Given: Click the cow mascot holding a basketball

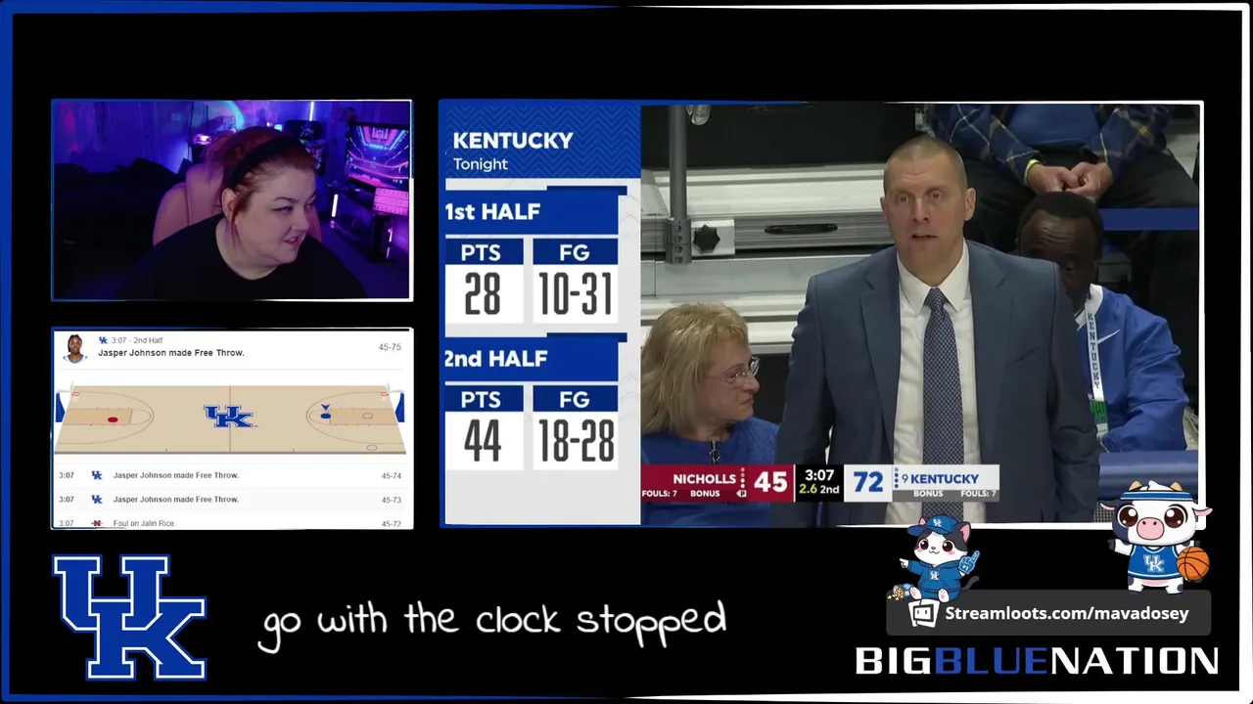Looking at the screenshot, I should pos(1159,535).
